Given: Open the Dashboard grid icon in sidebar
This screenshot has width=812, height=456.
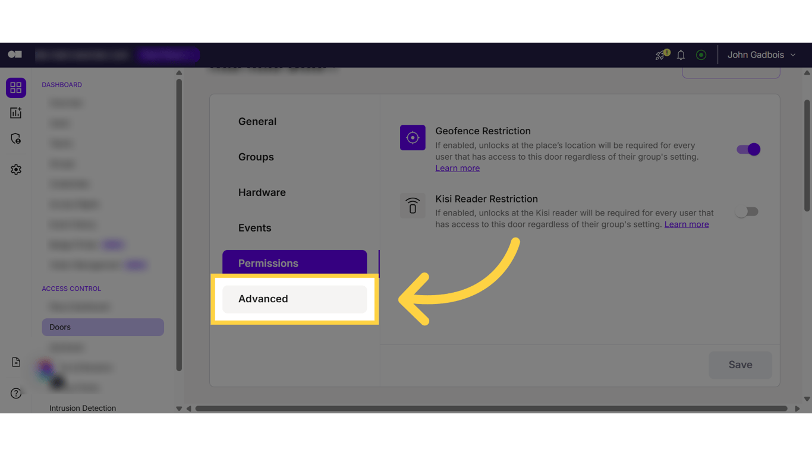Looking at the screenshot, I should (16, 87).
